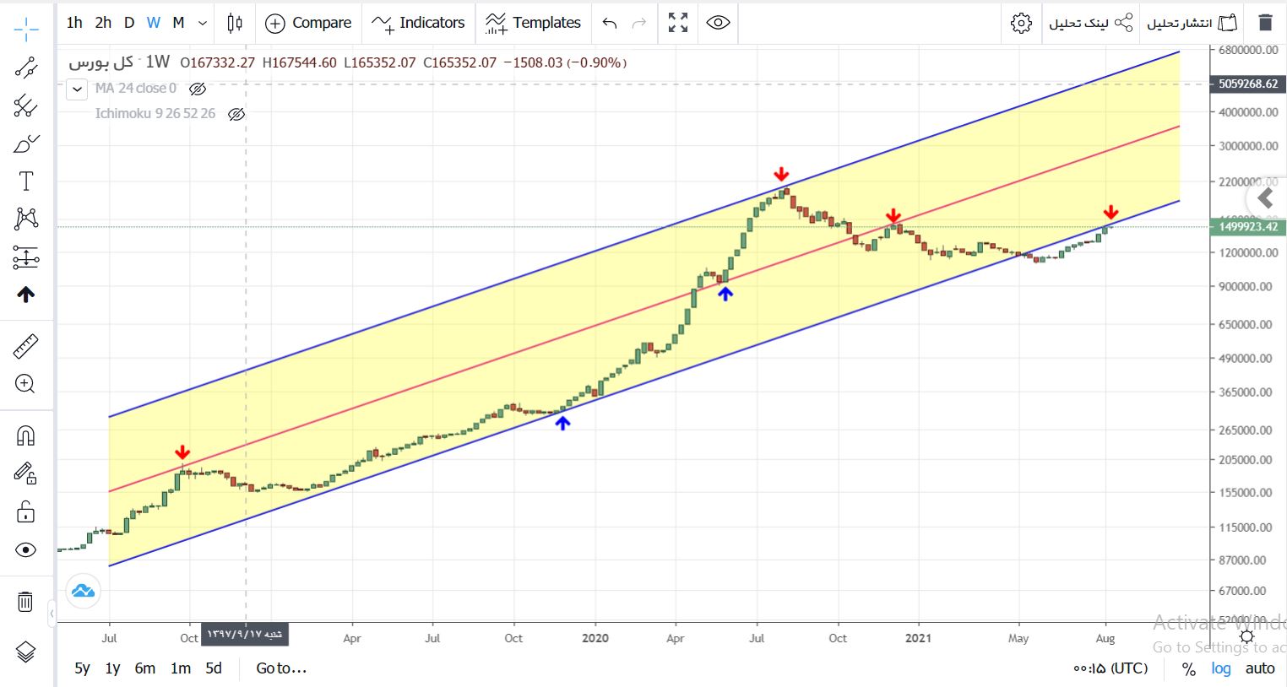Toggle visibility of Ichimoku indicator
This screenshot has width=1287, height=687.
236,114
